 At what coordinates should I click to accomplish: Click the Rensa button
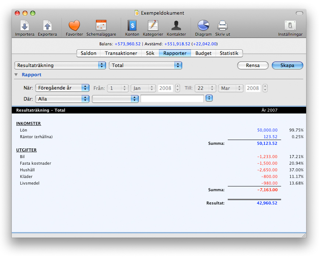coord(253,66)
